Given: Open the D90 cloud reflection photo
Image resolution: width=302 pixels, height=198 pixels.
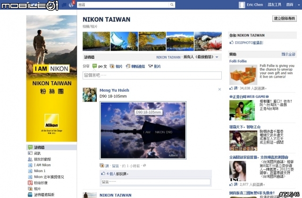Looking at the screenshot, I should [x=143, y=130].
